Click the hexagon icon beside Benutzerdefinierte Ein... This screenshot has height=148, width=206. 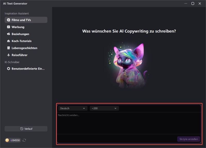point(8,69)
